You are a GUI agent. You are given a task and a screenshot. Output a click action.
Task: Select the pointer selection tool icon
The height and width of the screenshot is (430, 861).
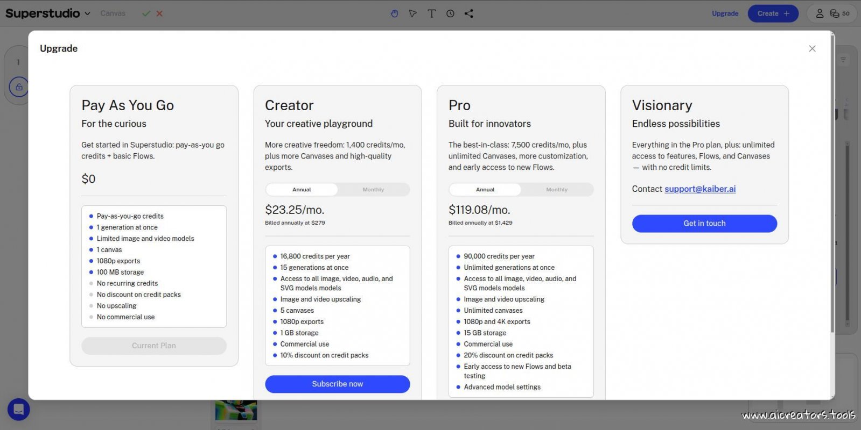(412, 13)
